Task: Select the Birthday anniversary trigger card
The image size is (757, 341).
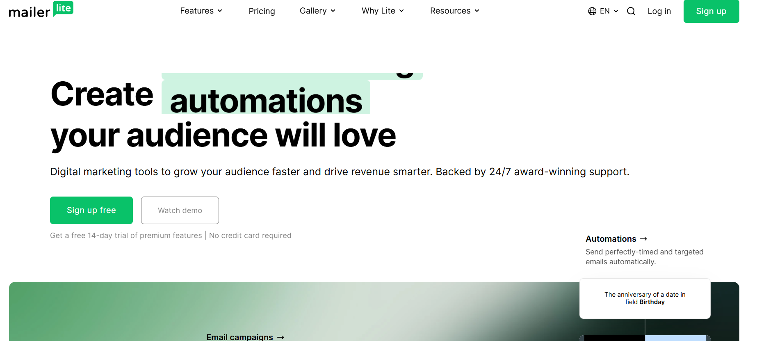Action: (x=645, y=298)
